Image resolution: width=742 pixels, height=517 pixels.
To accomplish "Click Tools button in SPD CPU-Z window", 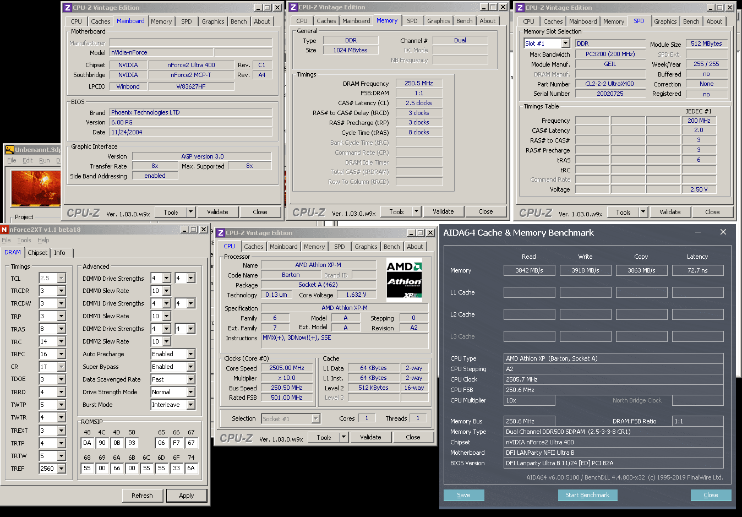I will (623, 212).
